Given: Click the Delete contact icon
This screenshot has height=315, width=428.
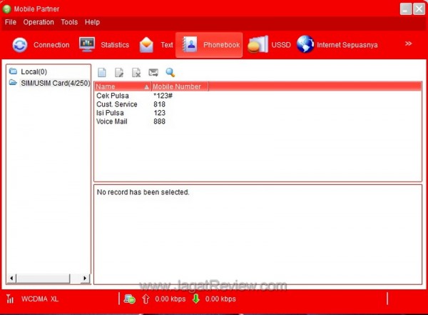Looking at the screenshot, I should 136,72.
